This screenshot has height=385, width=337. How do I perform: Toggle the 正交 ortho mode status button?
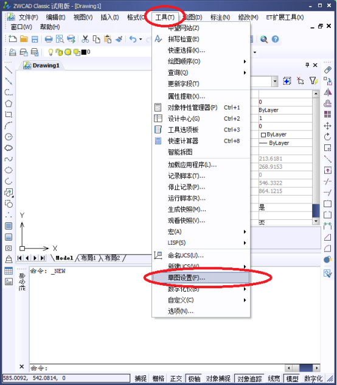pos(176,378)
